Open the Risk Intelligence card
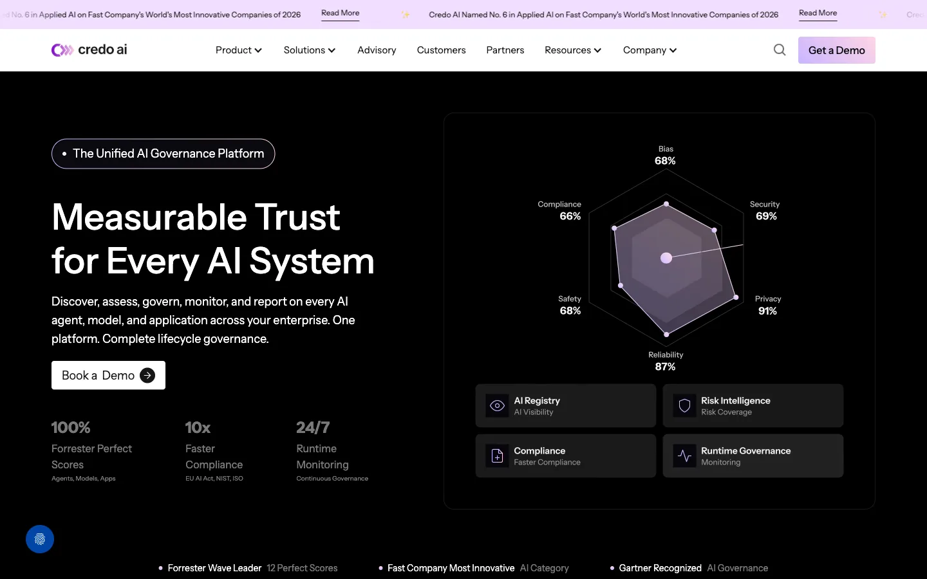 (753, 406)
